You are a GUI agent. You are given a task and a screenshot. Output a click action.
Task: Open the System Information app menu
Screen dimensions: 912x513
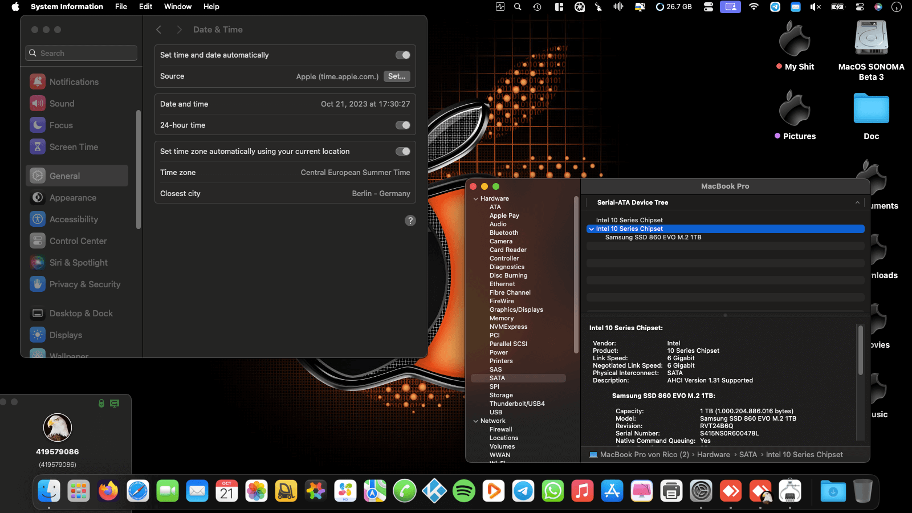(x=67, y=7)
